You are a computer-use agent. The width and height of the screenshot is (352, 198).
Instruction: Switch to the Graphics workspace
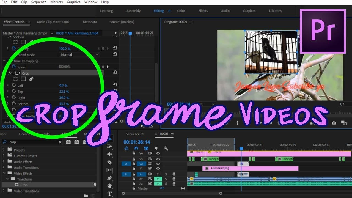click(249, 11)
